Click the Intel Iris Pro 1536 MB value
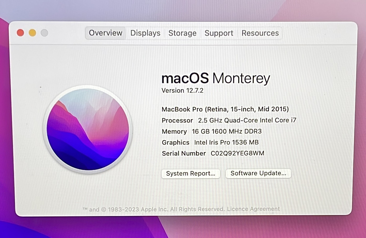This screenshot has width=366, height=238. pyautogui.click(x=226, y=142)
